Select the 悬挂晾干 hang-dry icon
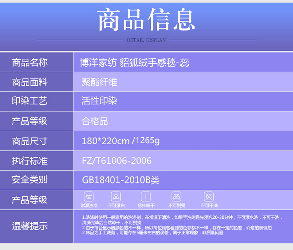The height and width of the screenshot is (250, 293). [146, 196]
